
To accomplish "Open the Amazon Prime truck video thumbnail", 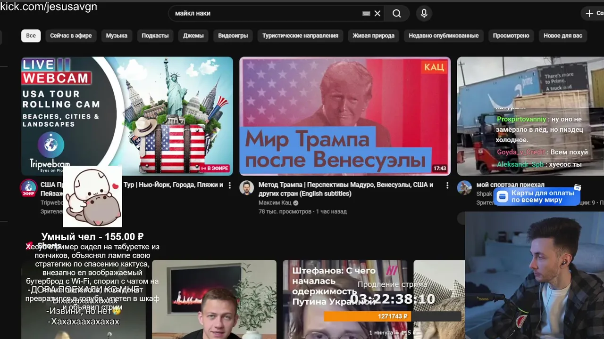I will [x=530, y=116].
